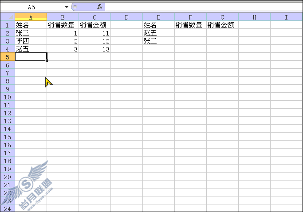Select row 4 header

8,49
